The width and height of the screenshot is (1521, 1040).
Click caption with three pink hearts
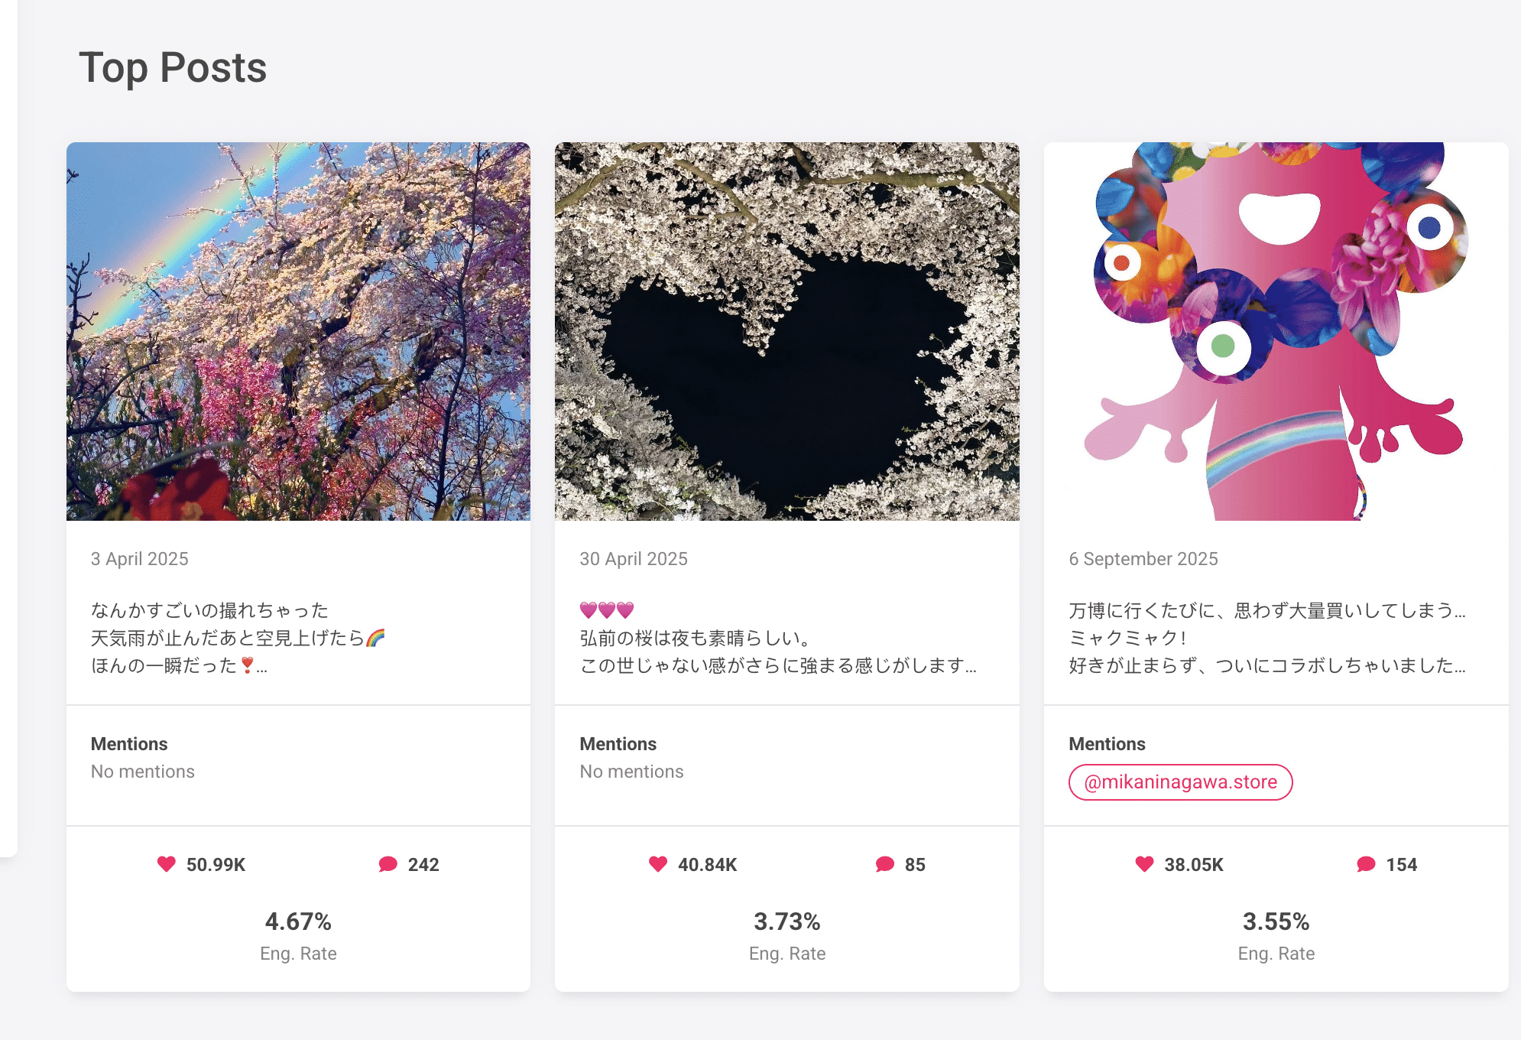[x=777, y=639]
